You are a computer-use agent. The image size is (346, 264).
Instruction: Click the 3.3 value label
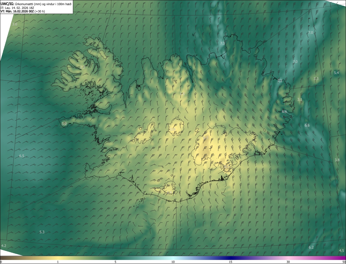coord(316,79)
